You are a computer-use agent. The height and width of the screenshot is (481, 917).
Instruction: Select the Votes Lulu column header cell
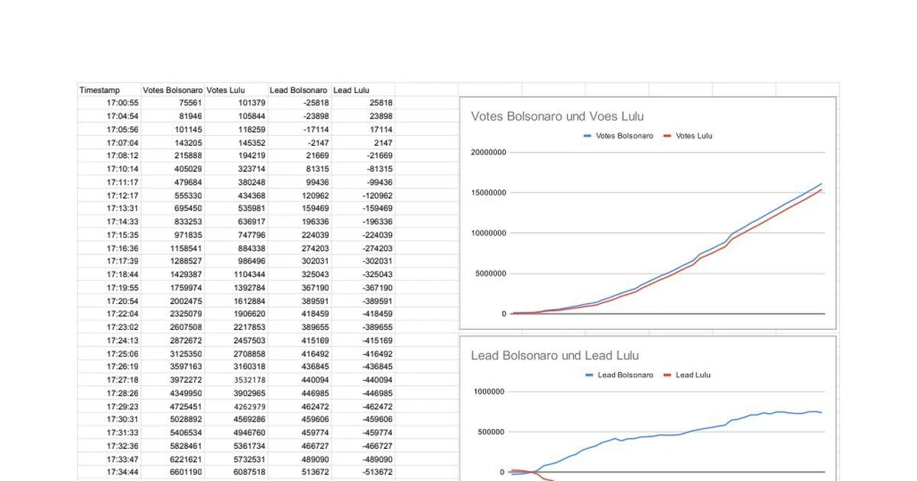tap(236, 90)
